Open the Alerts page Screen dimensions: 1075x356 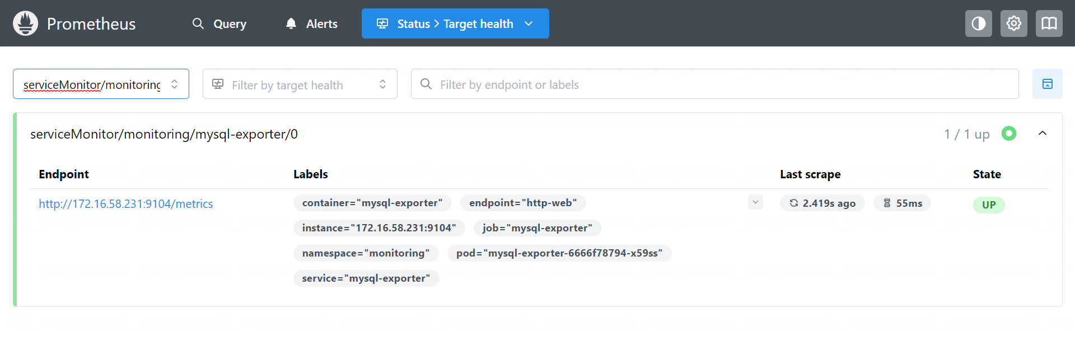(x=311, y=23)
